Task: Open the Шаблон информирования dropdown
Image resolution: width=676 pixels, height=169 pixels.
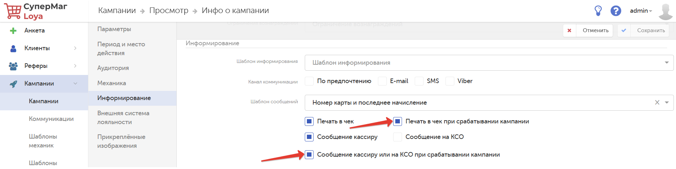Action: 666,63
